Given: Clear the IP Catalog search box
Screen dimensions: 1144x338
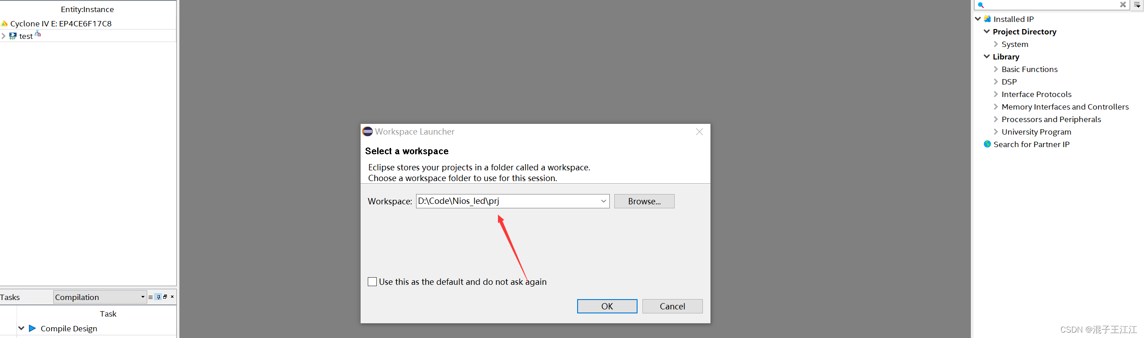Looking at the screenshot, I should [1123, 4].
